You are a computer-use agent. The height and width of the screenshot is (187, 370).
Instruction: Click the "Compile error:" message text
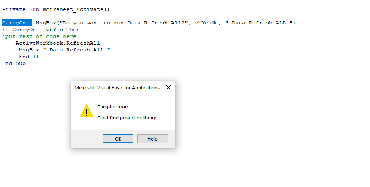pyautogui.click(x=112, y=107)
